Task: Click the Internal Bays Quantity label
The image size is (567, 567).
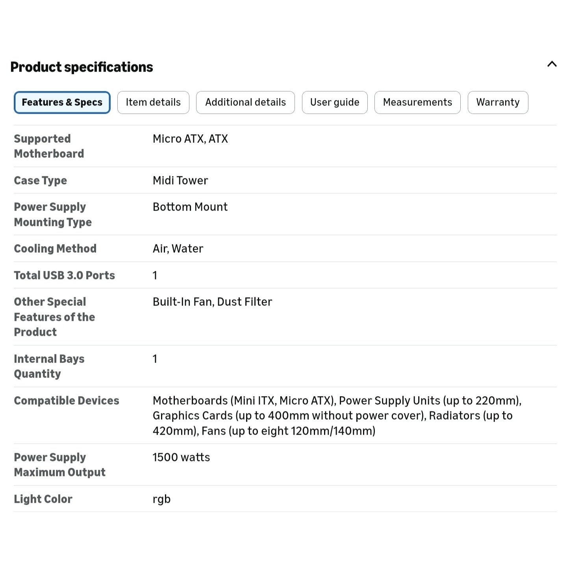Action: point(49,366)
